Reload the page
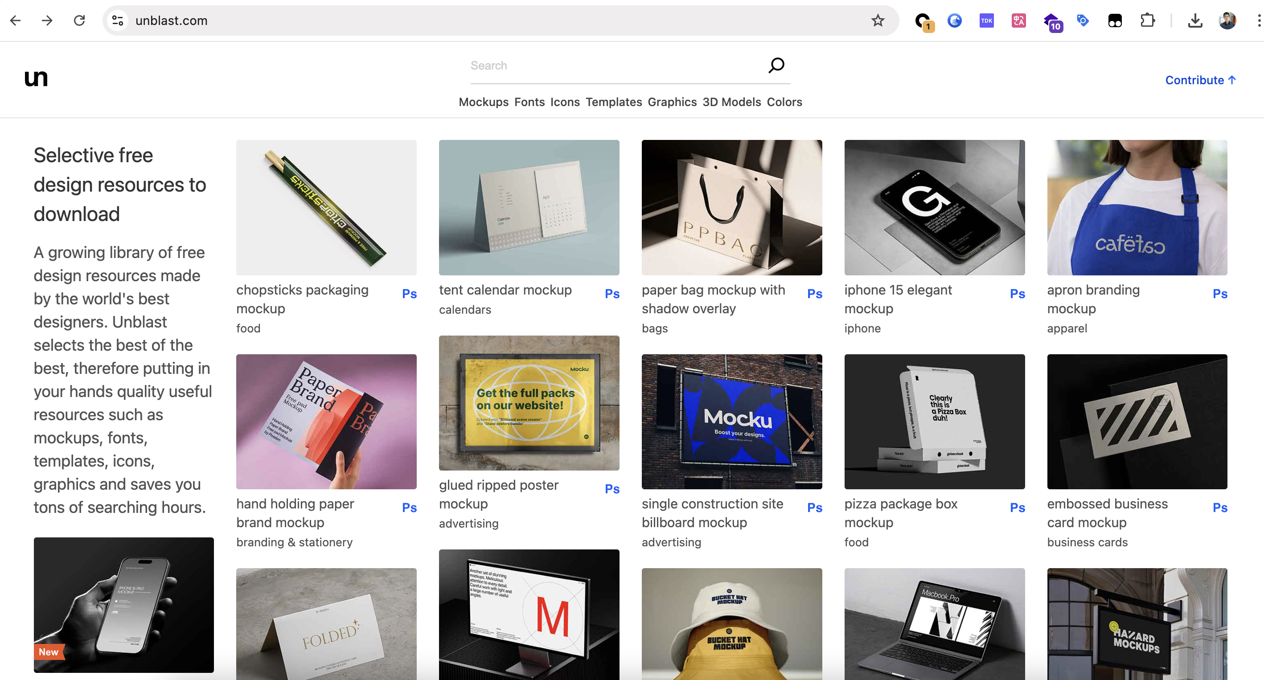Image resolution: width=1264 pixels, height=680 pixels. pos(79,20)
